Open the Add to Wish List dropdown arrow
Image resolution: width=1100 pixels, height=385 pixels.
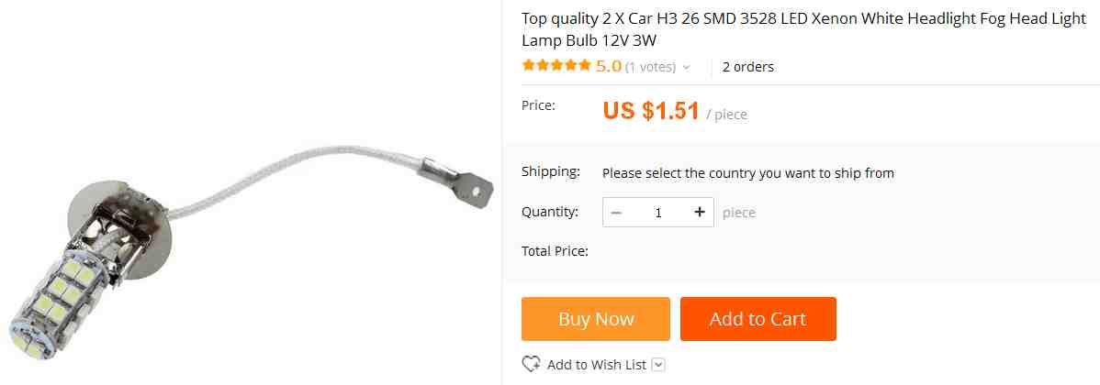coord(658,365)
